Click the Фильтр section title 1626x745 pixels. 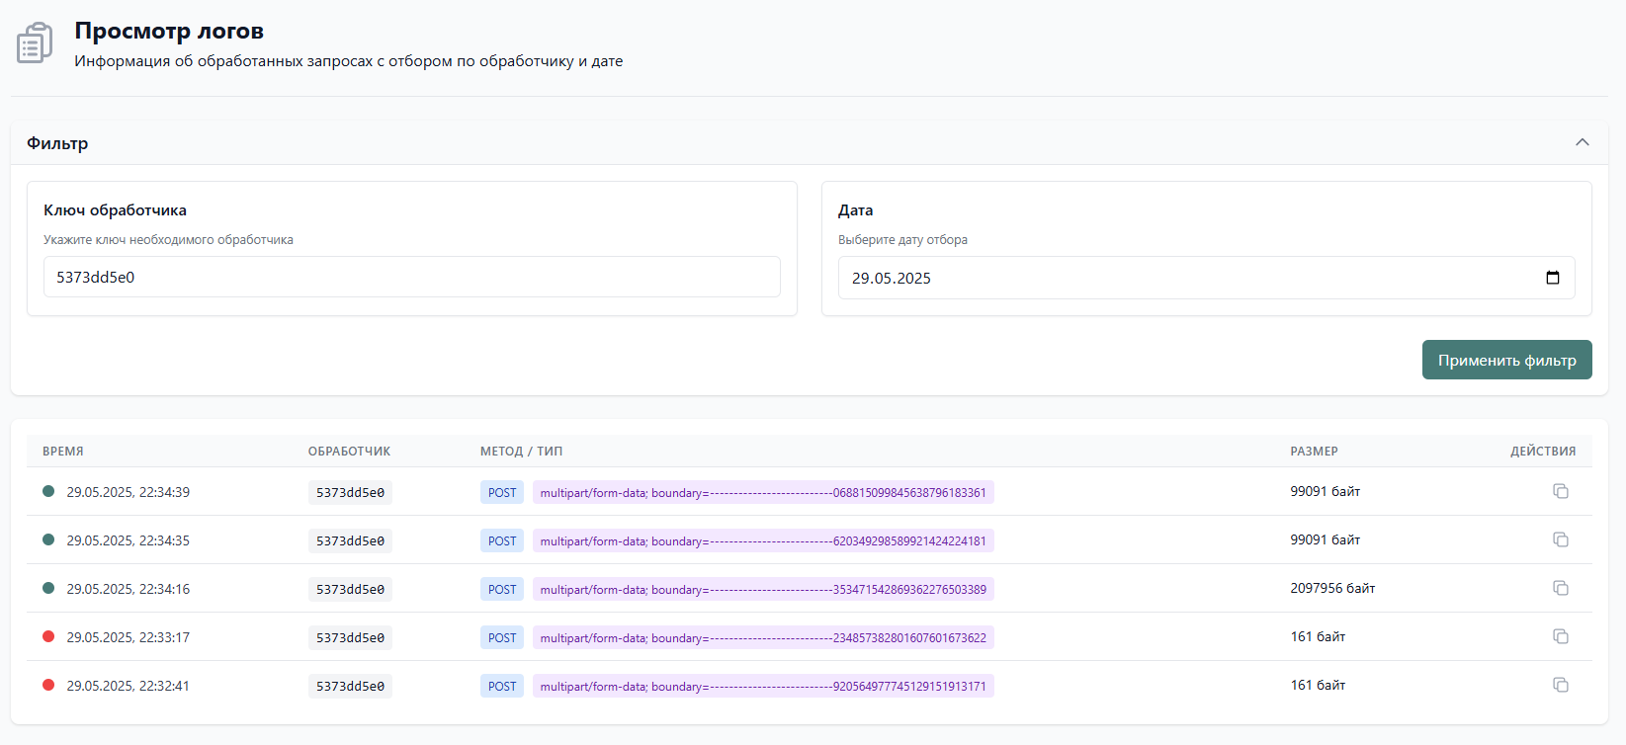click(x=57, y=143)
